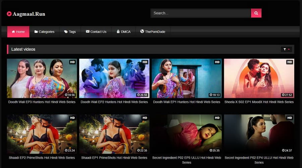This screenshot has height=168, width=302.
Task: Open the Sheela X S02 EP1 title link
Action: click(x=259, y=102)
